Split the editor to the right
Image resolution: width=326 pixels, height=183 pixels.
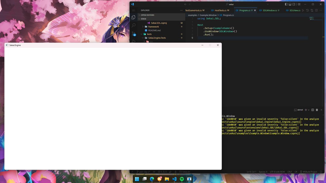click(x=316, y=10)
